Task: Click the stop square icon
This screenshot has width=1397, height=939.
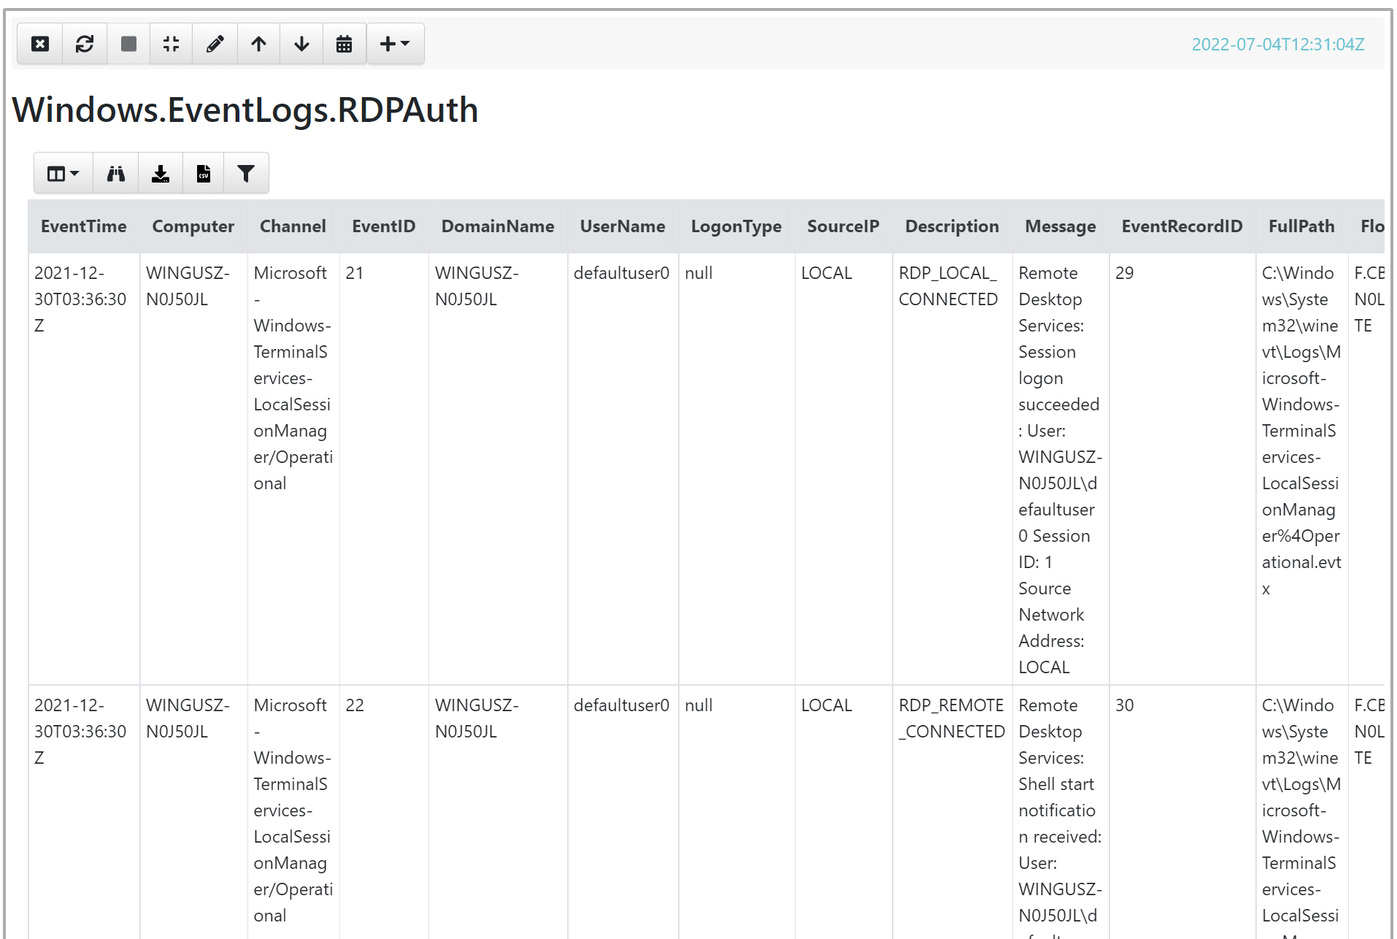Action: pos(128,44)
